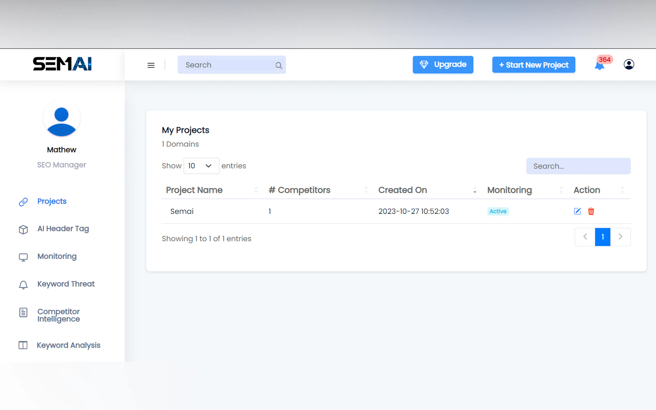Open Competitor Intelligence section
This screenshot has height=410, width=656.
59,315
